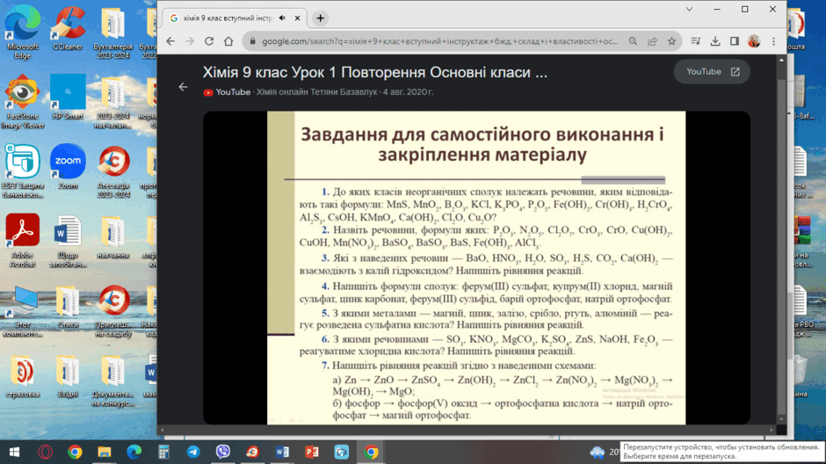Open the Windows Start menu
The image size is (826, 464).
15,452
